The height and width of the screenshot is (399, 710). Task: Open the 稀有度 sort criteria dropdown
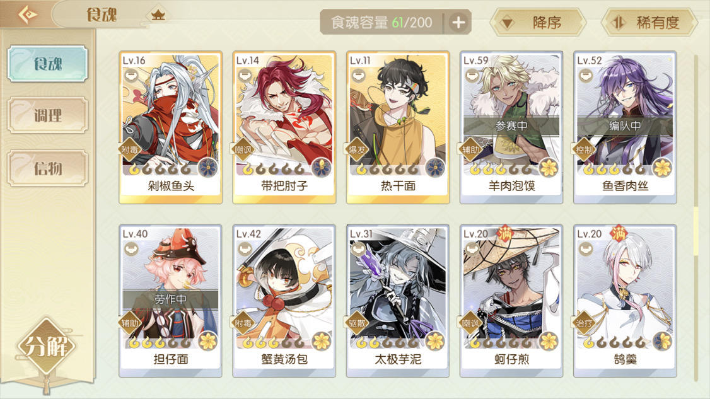tap(649, 22)
